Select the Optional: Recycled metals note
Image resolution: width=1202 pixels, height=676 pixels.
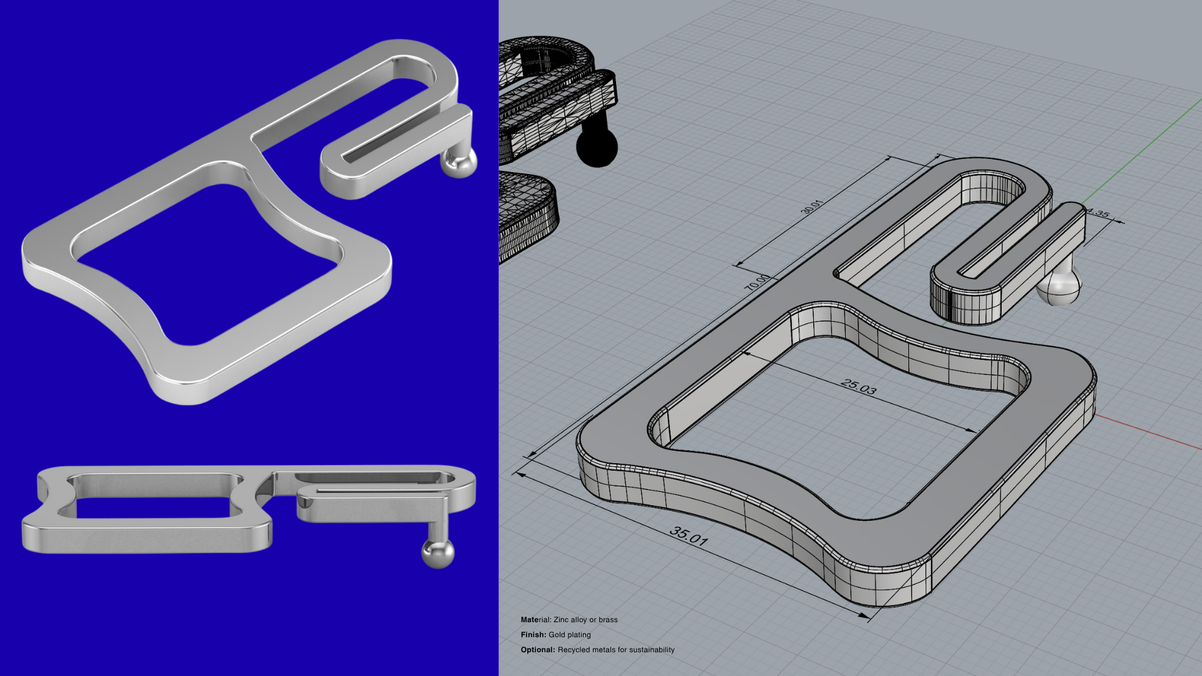point(598,650)
